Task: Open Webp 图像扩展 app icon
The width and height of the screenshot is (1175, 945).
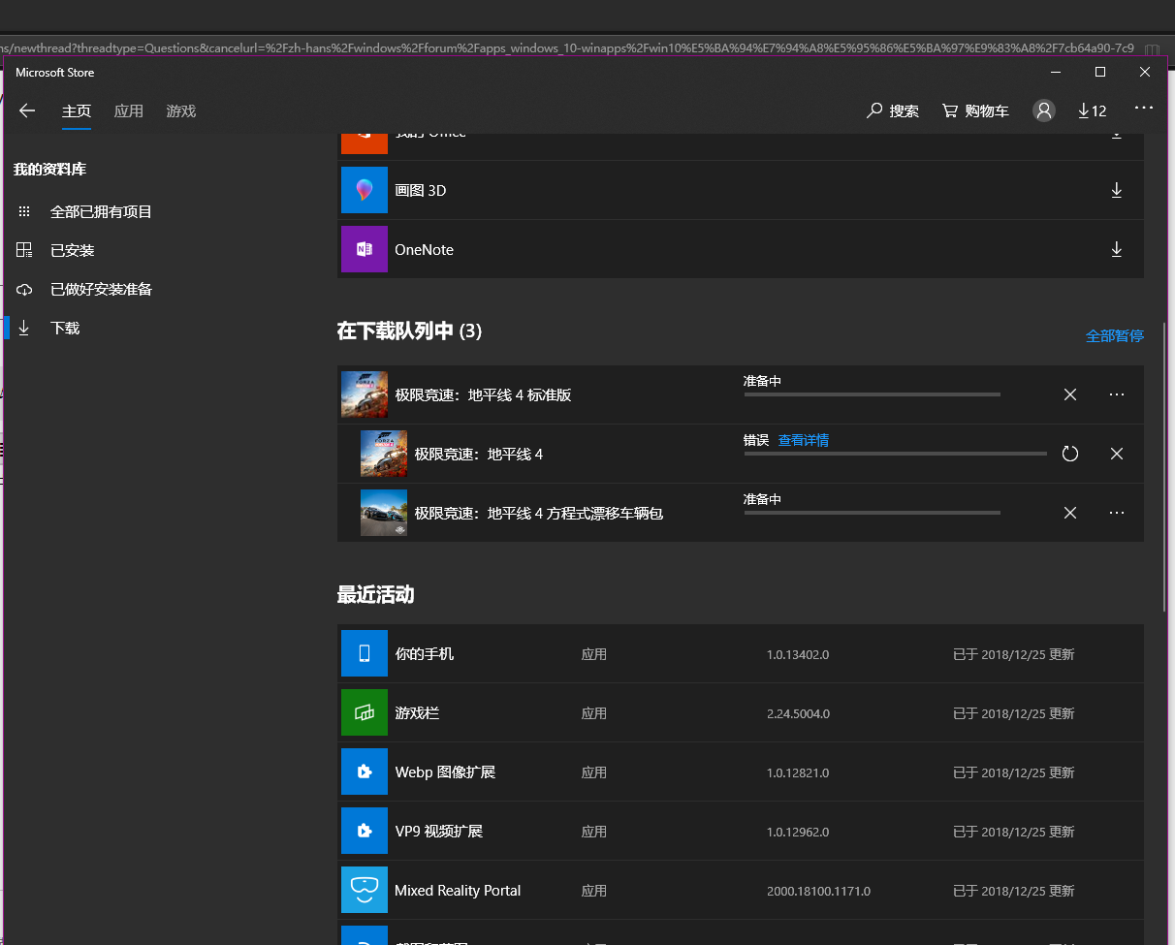Action: (365, 772)
